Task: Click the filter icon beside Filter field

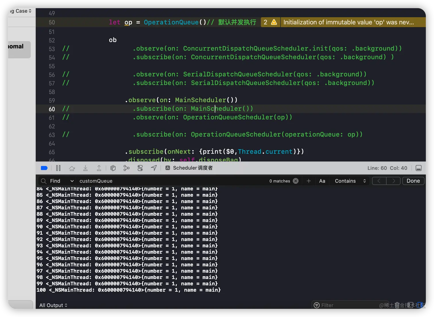Action: 317,305
